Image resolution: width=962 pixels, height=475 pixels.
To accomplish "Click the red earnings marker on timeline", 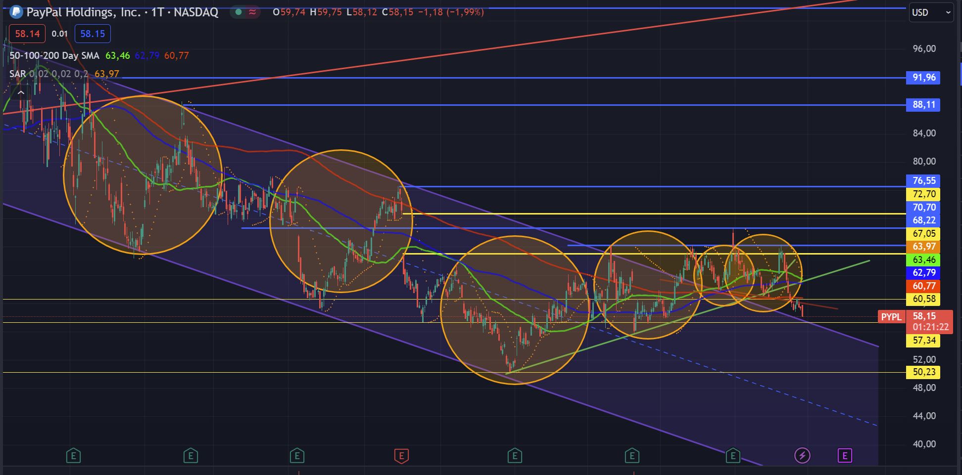I will point(401,455).
